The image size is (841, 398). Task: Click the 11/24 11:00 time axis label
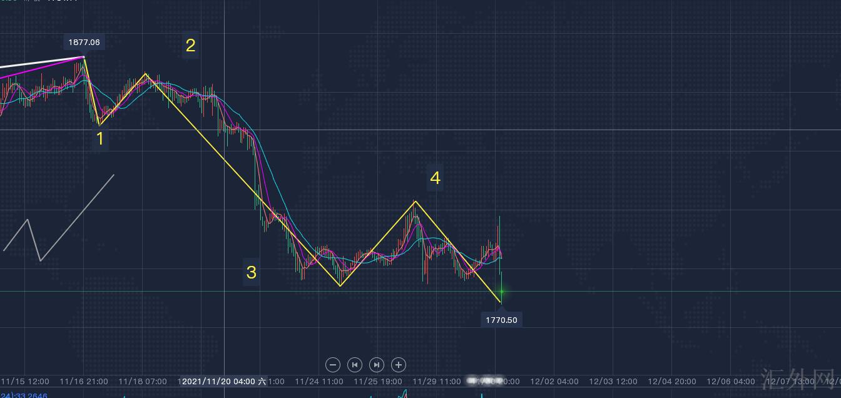point(319,381)
